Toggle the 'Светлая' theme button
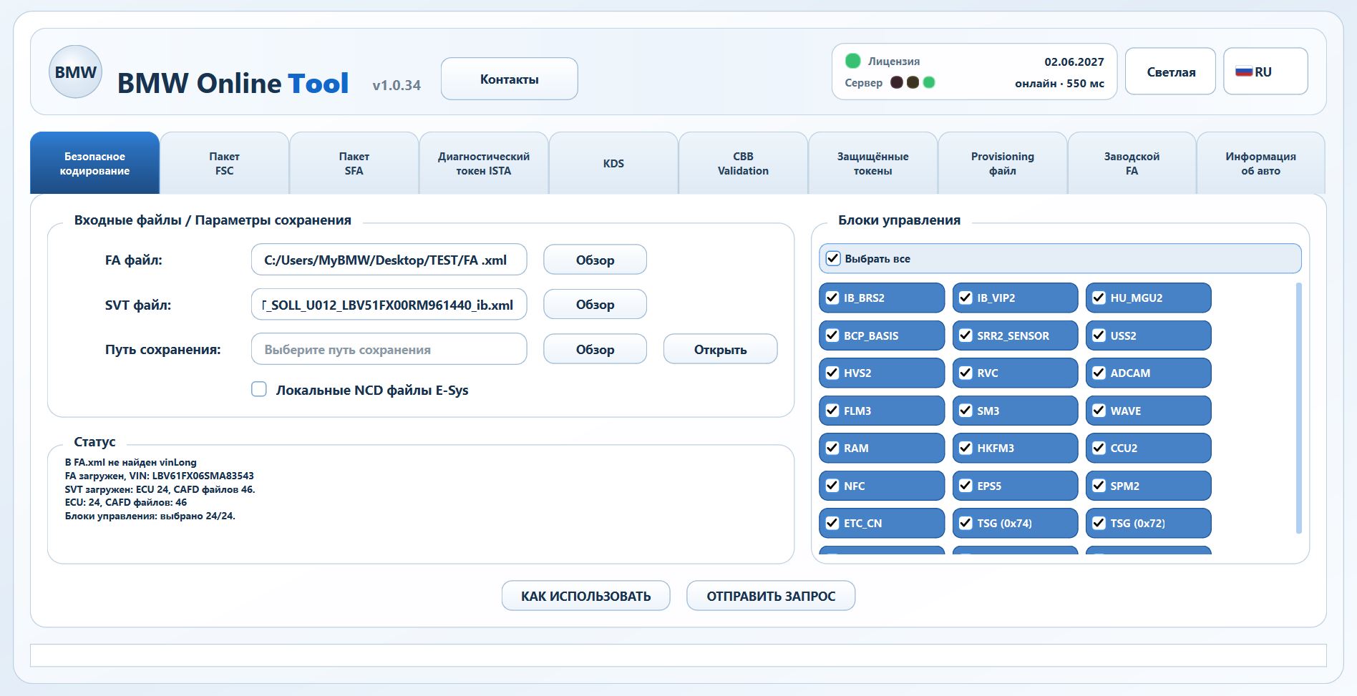 [x=1170, y=72]
